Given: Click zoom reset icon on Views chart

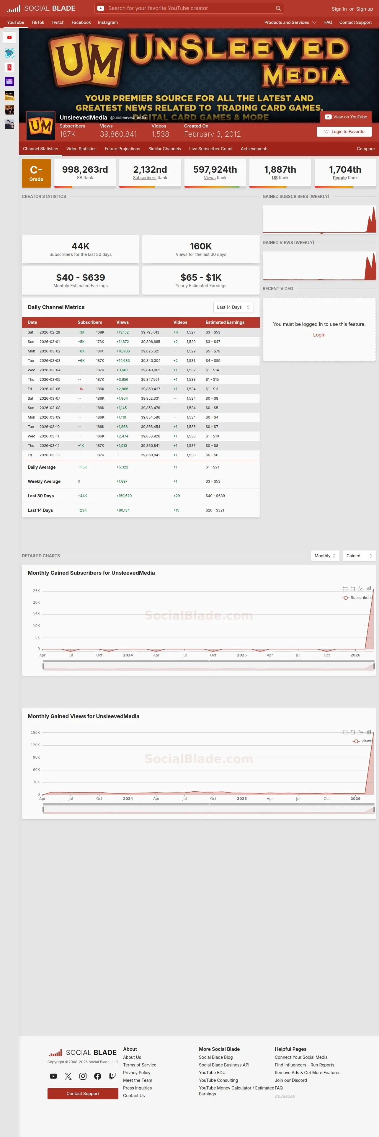Looking at the screenshot, I should [352, 732].
